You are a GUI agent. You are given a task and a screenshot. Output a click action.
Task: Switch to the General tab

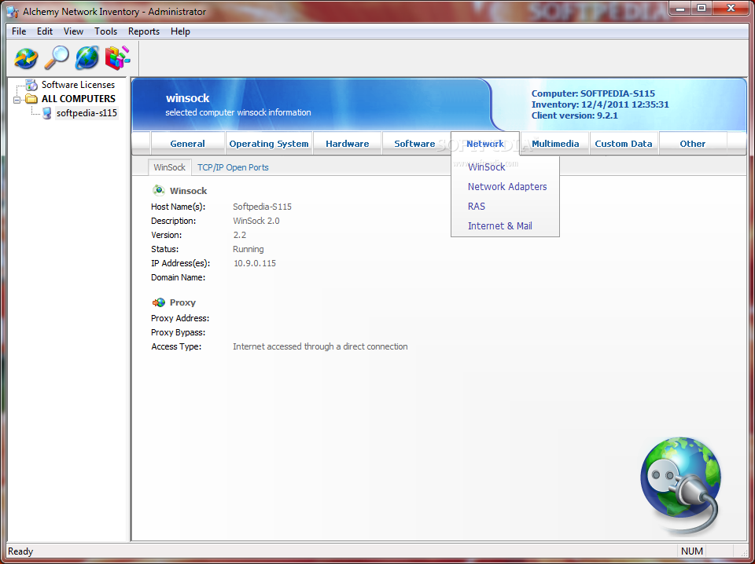tap(188, 143)
